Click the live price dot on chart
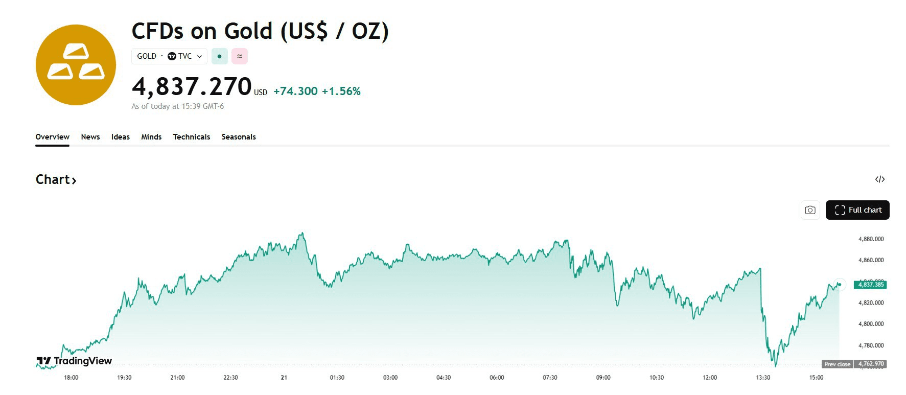The width and height of the screenshot is (906, 395). [839, 284]
